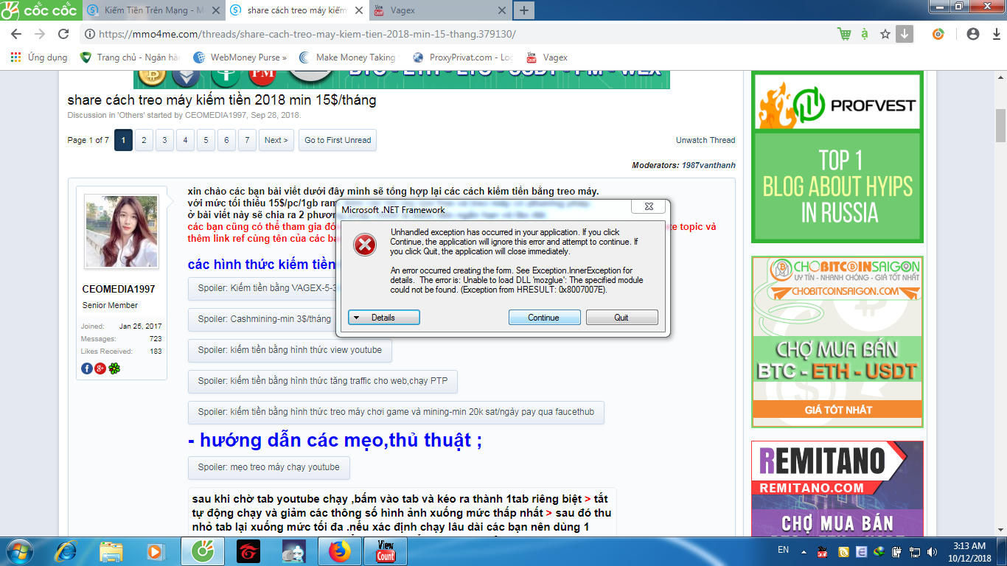Open the WebMoney Purse bookmark
This screenshot has width=1007, height=566.
(x=240, y=57)
